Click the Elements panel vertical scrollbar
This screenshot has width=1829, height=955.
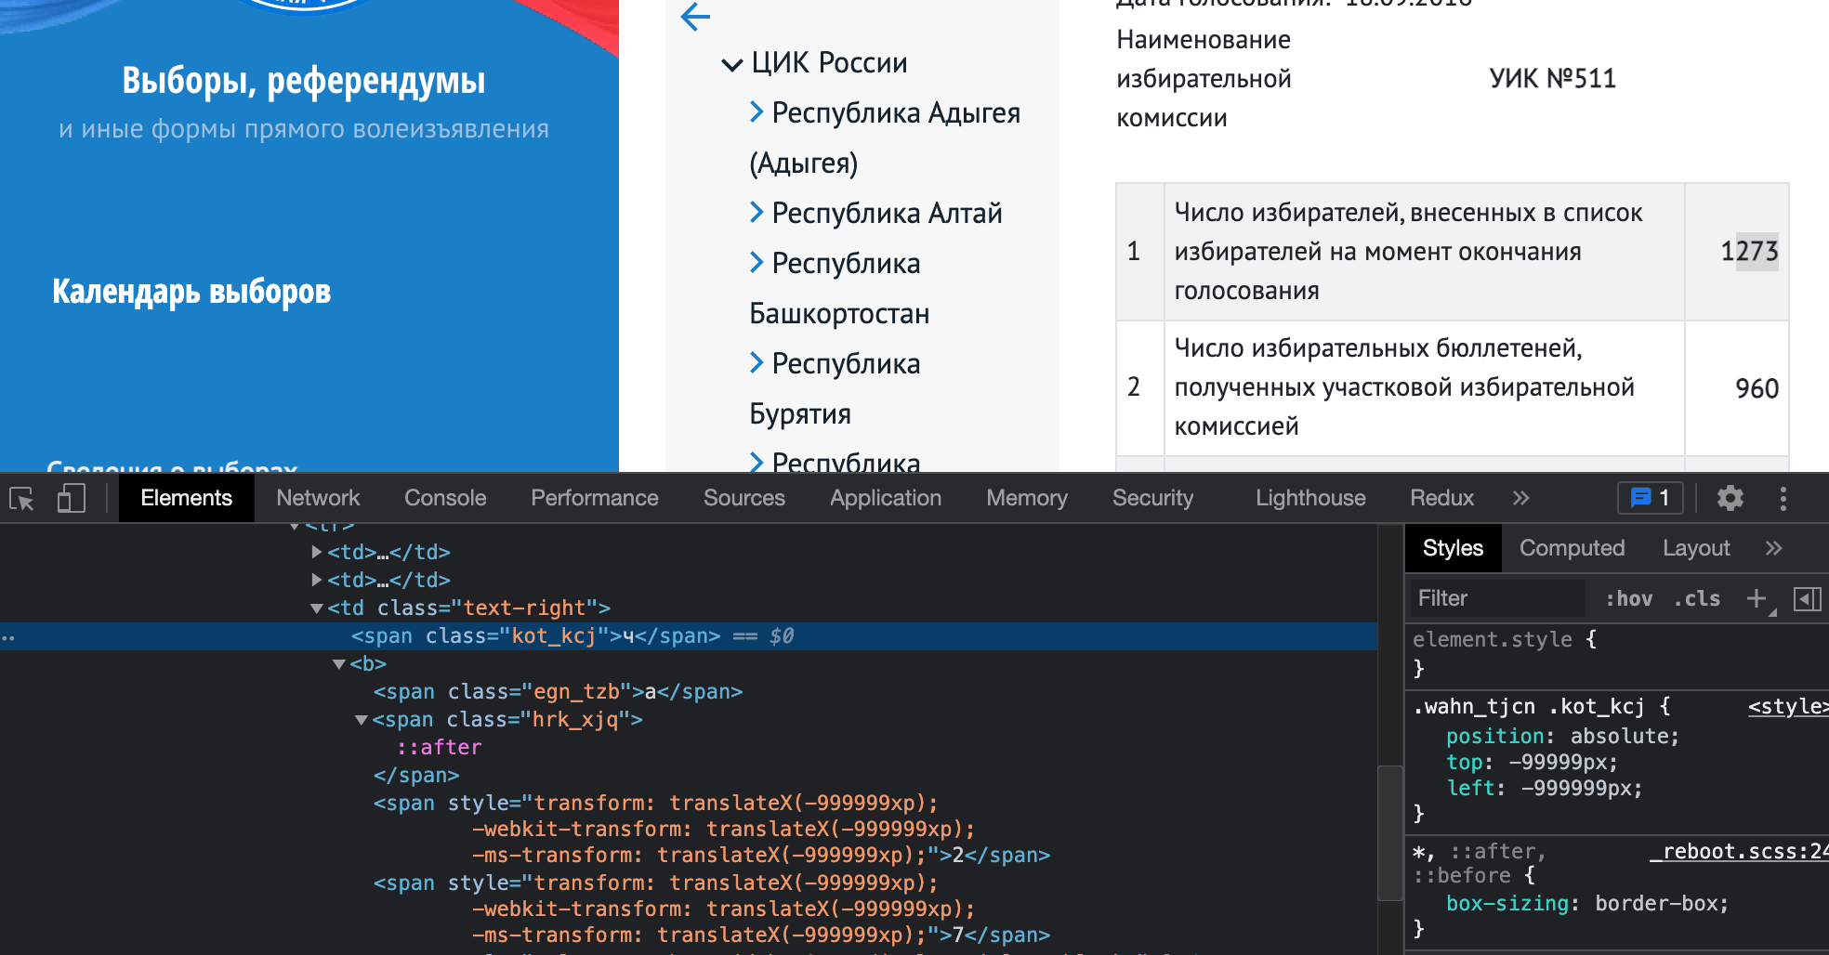(1388, 833)
